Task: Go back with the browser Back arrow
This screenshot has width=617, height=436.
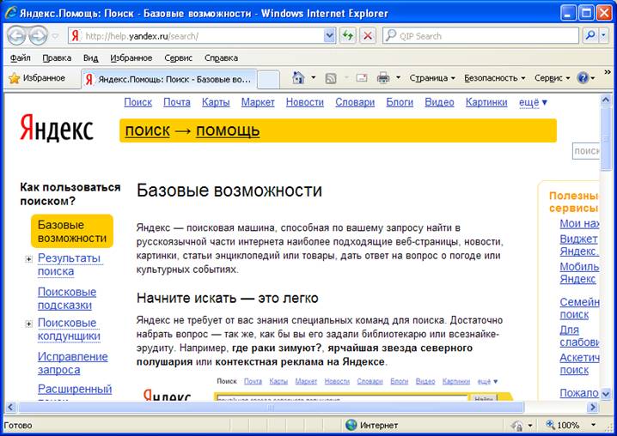Action: (x=17, y=36)
